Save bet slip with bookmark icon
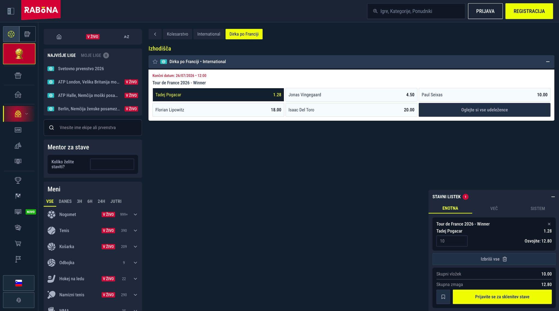This screenshot has width=559, height=311. tap(443, 297)
